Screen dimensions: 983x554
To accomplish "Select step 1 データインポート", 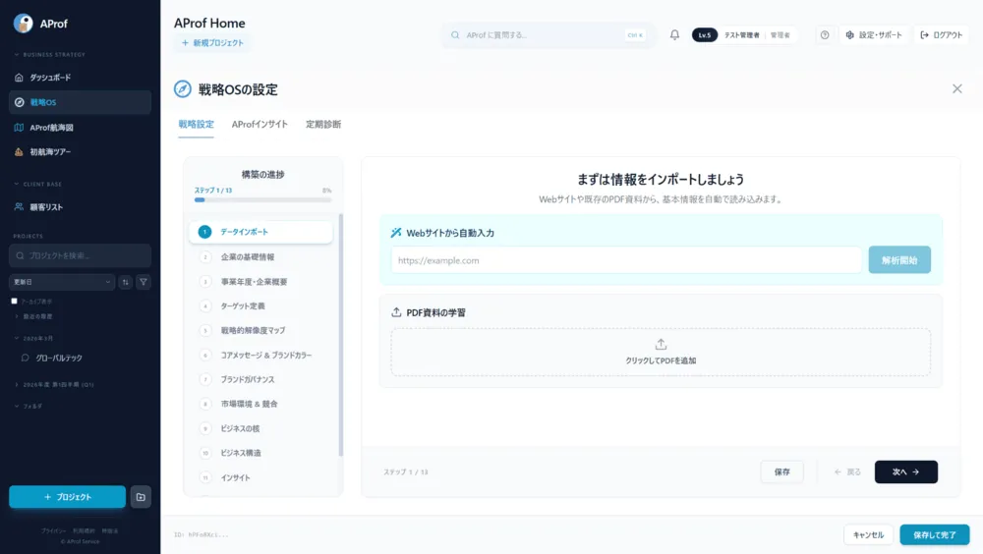I will (260, 232).
